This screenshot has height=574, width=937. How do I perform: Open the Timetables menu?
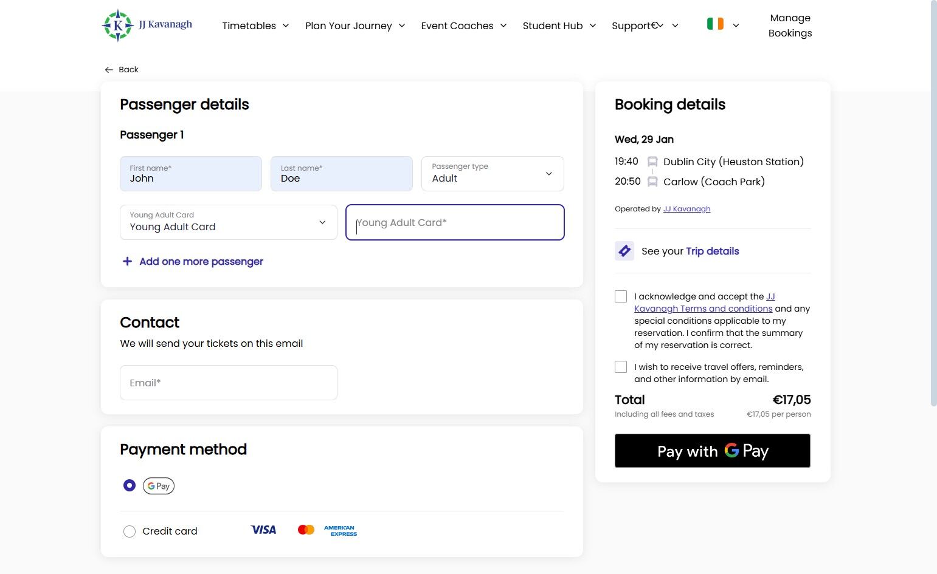(255, 26)
